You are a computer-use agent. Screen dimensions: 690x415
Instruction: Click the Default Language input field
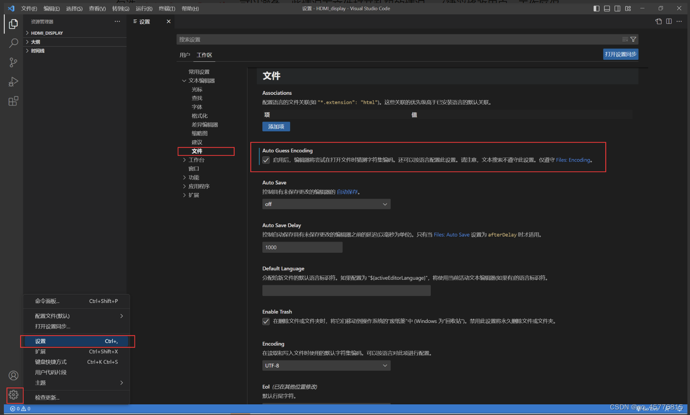click(347, 291)
